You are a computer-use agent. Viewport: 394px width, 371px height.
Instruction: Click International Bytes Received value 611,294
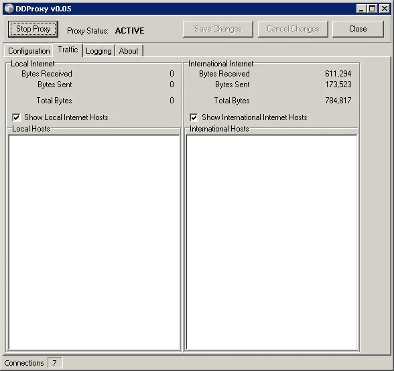click(338, 74)
